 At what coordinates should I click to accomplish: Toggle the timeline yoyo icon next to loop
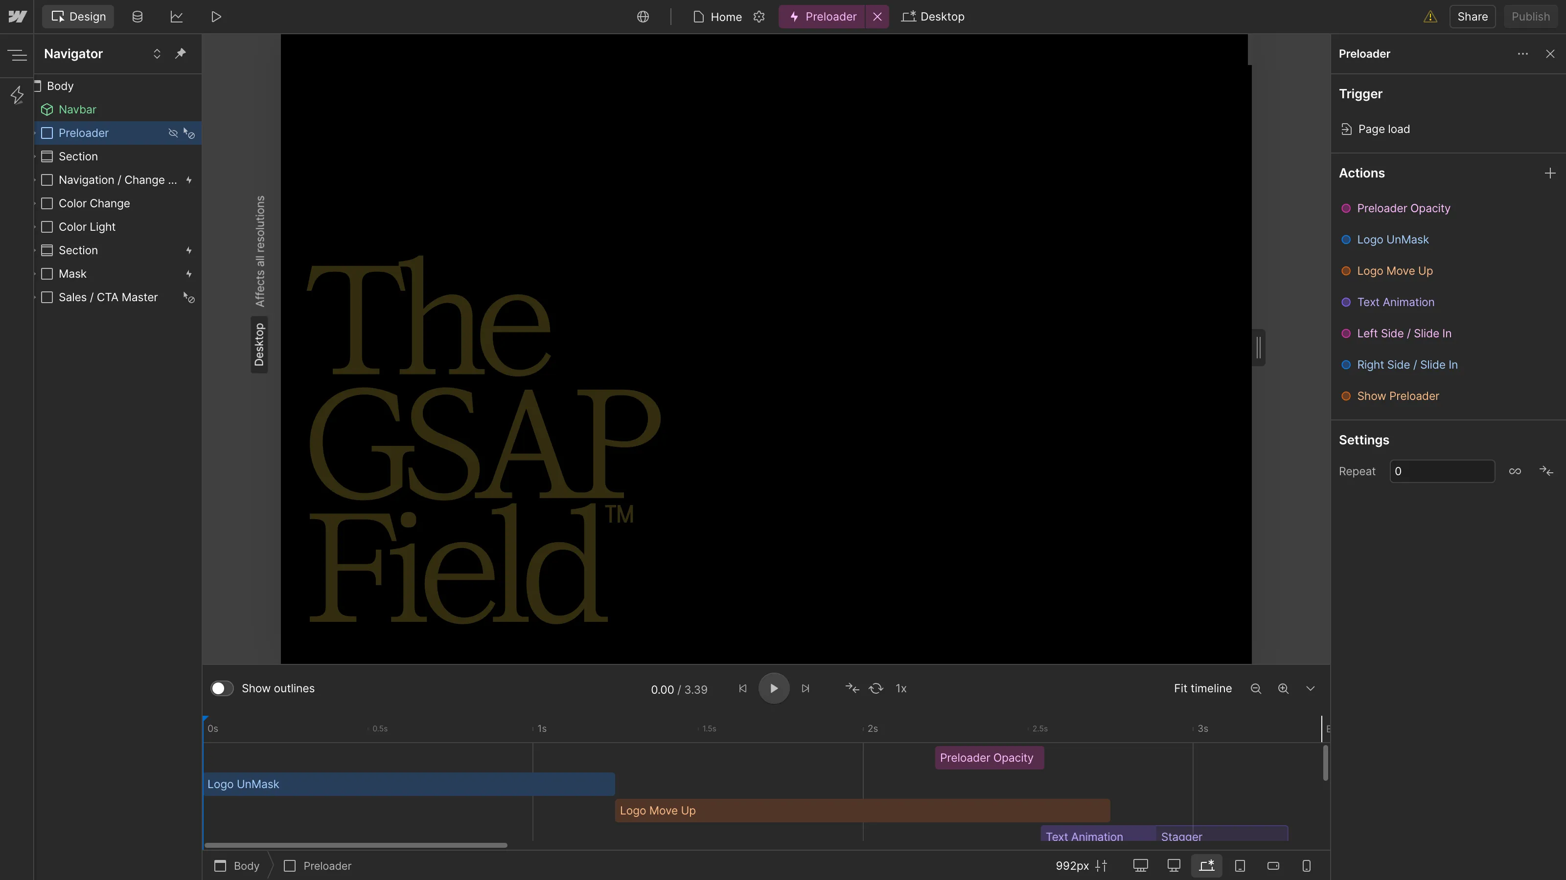852,688
